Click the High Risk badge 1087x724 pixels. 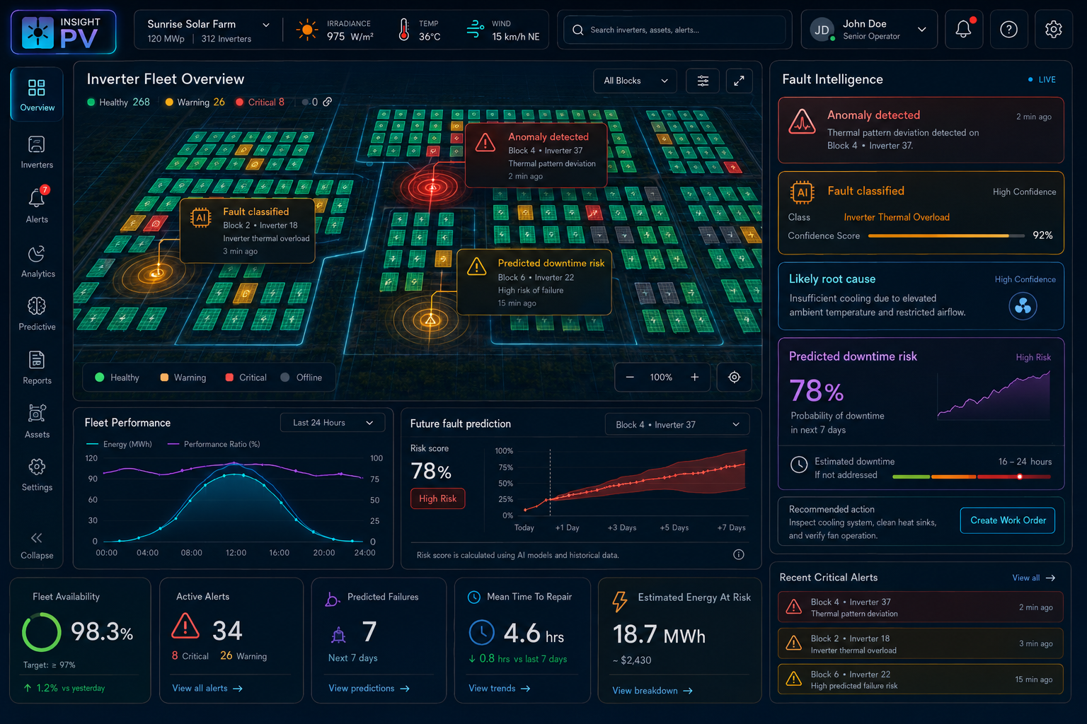437,498
